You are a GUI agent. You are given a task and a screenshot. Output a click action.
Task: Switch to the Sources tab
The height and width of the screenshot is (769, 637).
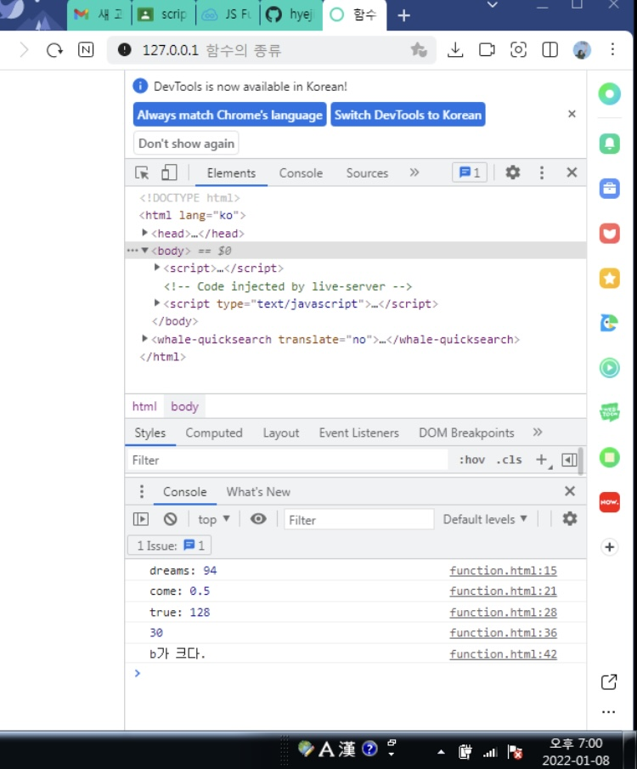click(367, 173)
